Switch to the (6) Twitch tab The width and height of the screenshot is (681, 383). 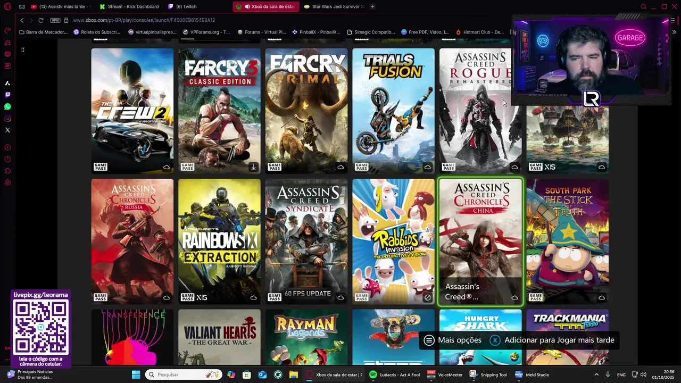click(x=197, y=6)
